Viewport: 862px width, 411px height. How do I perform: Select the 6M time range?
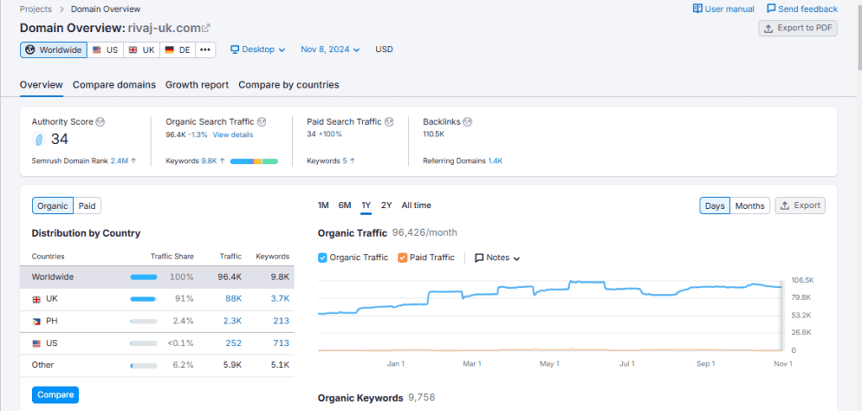click(344, 205)
